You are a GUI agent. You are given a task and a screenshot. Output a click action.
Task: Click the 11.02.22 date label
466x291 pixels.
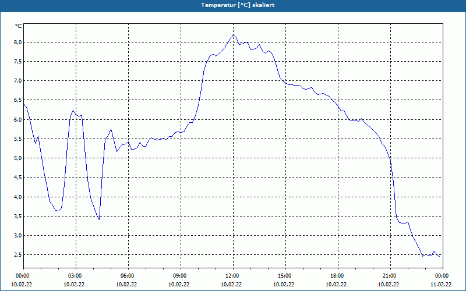[x=441, y=285]
